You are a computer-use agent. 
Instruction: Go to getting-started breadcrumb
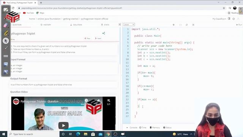pyautogui.click(x=71, y=19)
